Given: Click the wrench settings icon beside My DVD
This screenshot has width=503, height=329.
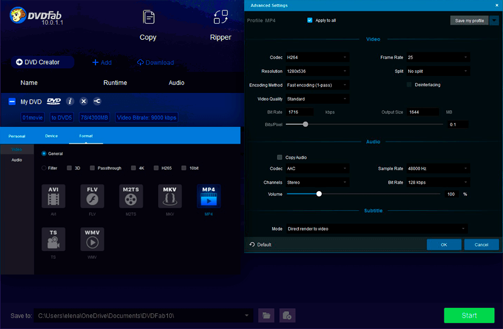Looking at the screenshot, I should click(x=96, y=101).
